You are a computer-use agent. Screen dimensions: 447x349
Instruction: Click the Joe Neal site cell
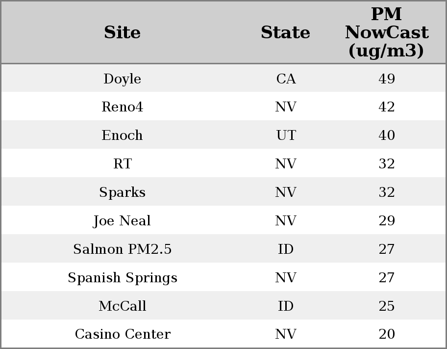point(122,221)
